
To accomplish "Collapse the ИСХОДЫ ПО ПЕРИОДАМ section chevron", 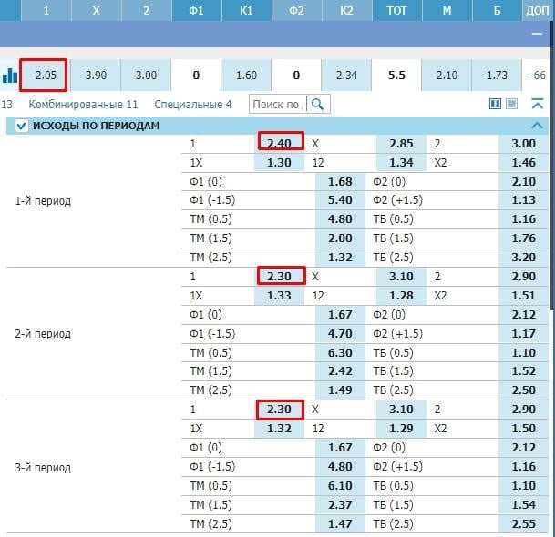I will 537,126.
